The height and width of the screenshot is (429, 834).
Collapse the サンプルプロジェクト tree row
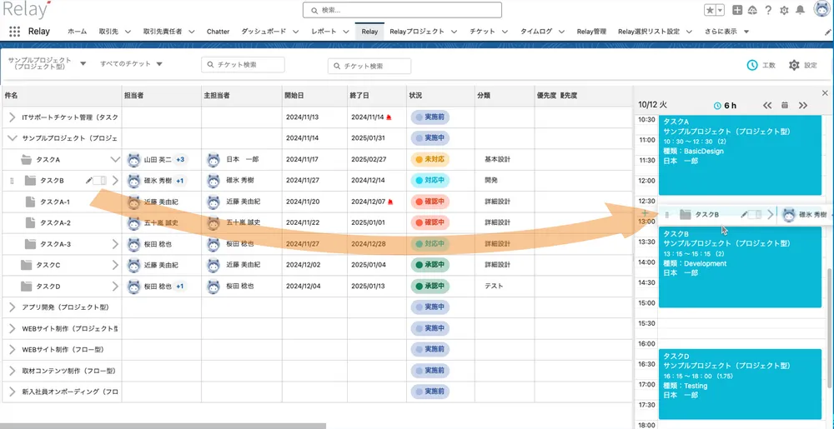[13, 138]
